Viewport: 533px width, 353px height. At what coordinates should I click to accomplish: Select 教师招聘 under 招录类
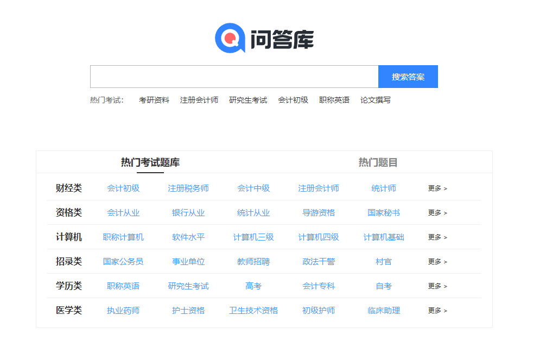[x=253, y=261]
